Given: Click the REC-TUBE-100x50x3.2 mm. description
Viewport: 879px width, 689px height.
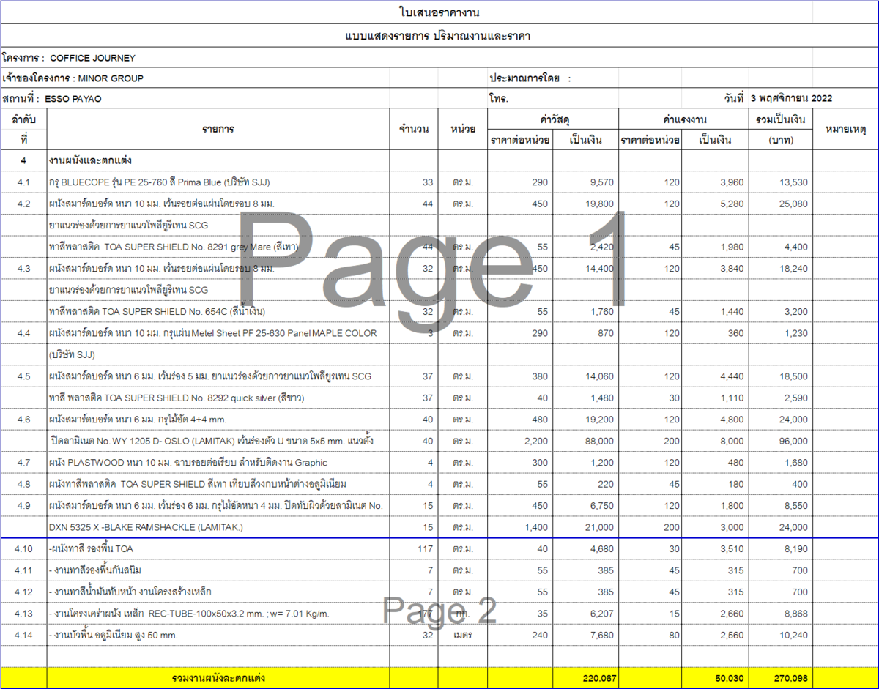Looking at the screenshot, I should [x=218, y=614].
